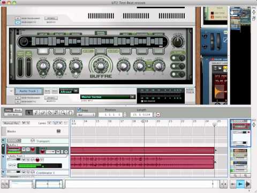Screen dimensions: 257x193
Task: Open the Buffre lane dropdown
Action: coord(50,152)
